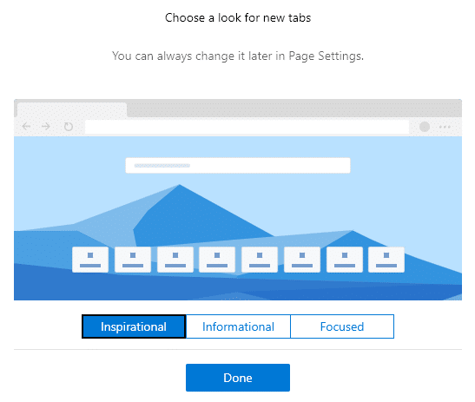Select the Inspirational layout option

[134, 326]
